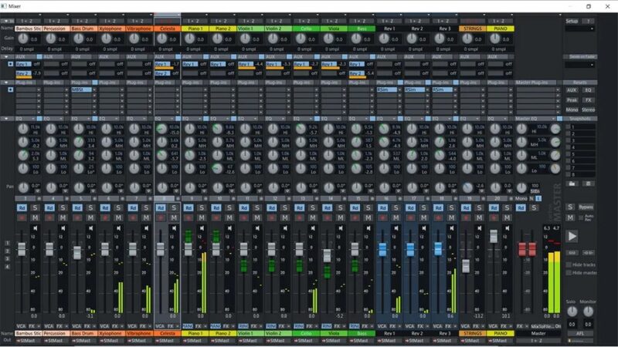Check snapshot slot 5 checkbox
The height and width of the screenshot is (347, 618).
[568, 154]
